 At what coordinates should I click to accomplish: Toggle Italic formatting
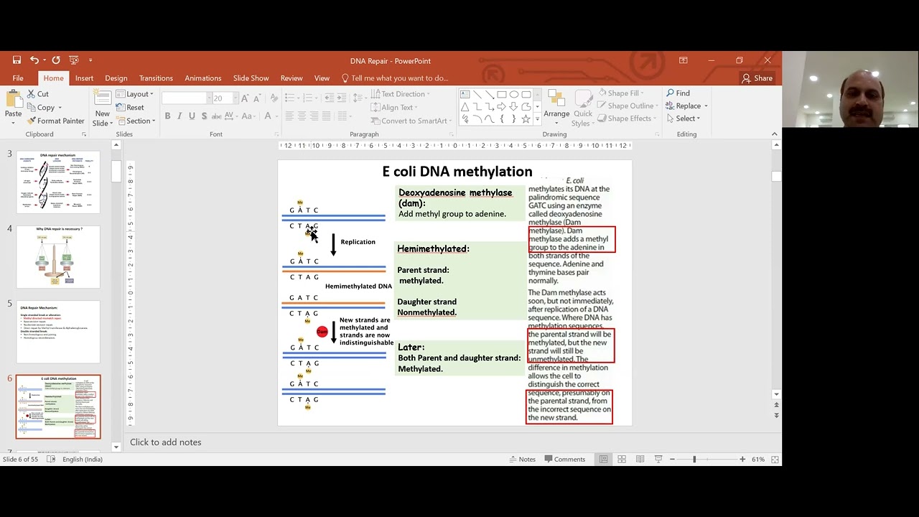pos(179,116)
